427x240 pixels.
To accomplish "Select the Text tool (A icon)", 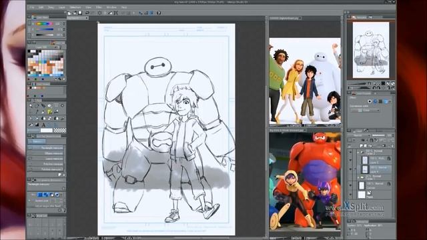I will pyautogui.click(x=43, y=125).
